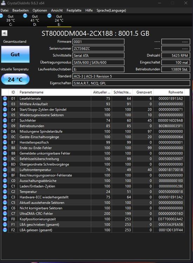The height and width of the screenshot is (263, 193).
Task: Open the Festplatte menu
Action: (74, 11)
